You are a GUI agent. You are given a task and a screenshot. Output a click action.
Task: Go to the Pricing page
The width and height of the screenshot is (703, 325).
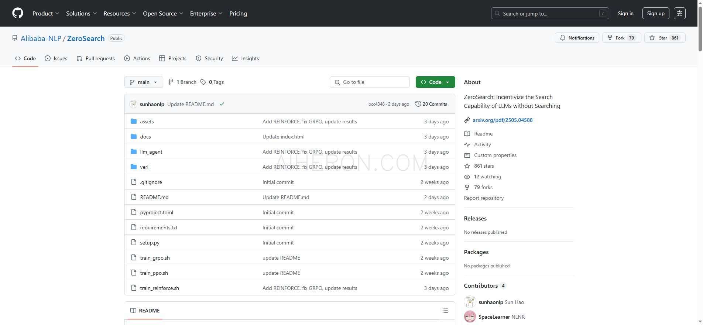[238, 13]
